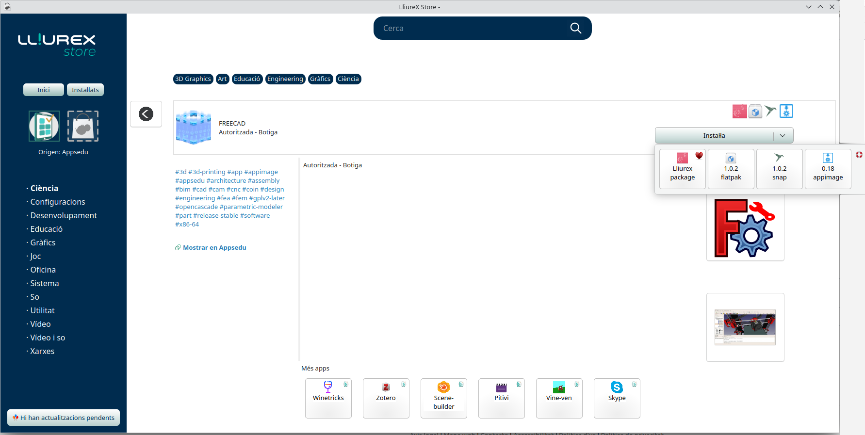865x435 pixels.
Task: Click the appimage icon above Installa
Action: click(x=786, y=111)
